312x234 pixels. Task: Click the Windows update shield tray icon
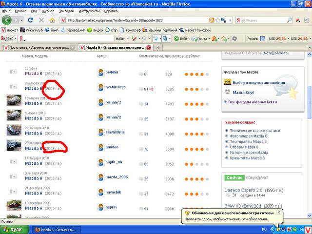(x=278, y=230)
